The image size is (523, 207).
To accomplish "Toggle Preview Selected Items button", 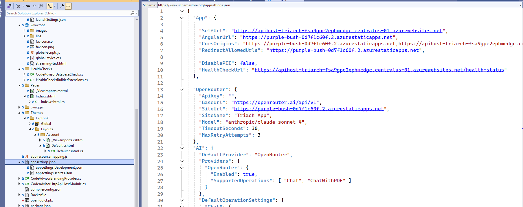I will (x=68, y=6).
